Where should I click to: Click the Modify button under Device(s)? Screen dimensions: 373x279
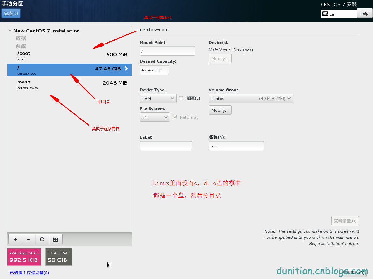(x=220, y=58)
